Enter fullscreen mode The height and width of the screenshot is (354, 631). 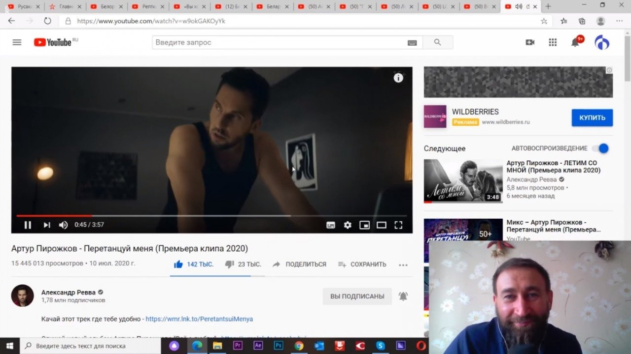tap(398, 225)
